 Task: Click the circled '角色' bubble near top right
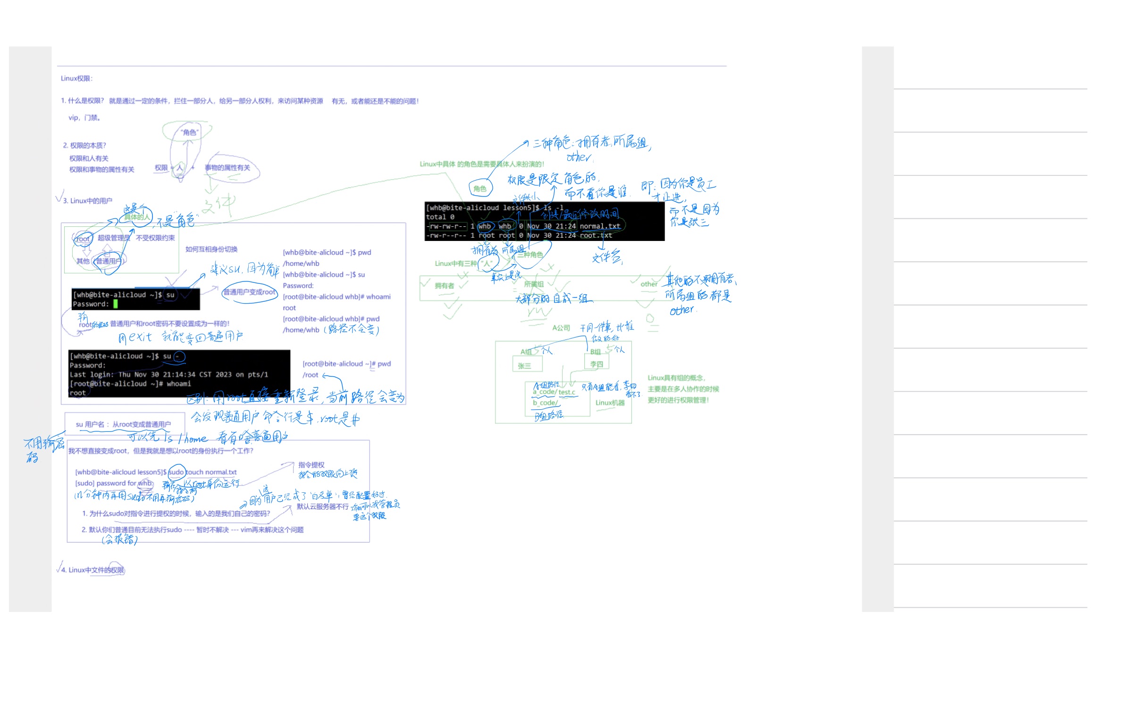pyautogui.click(x=480, y=189)
